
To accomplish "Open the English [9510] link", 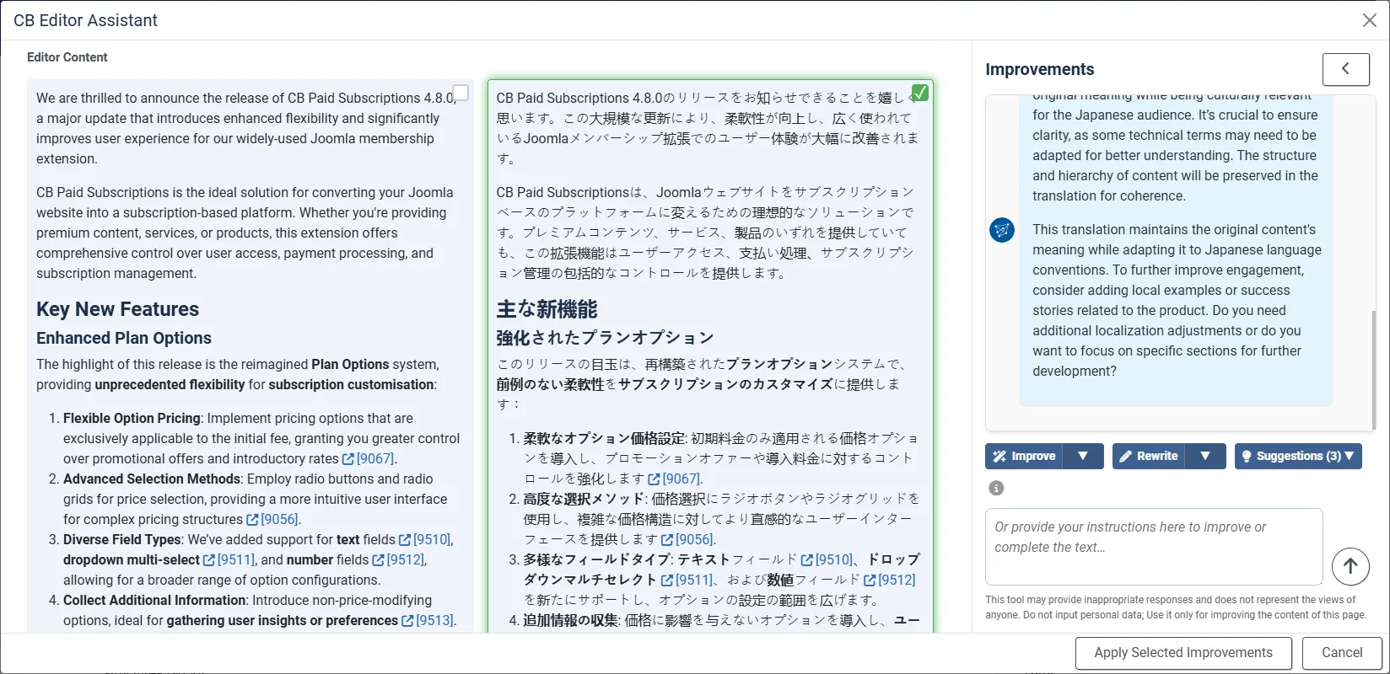I will click(x=426, y=539).
